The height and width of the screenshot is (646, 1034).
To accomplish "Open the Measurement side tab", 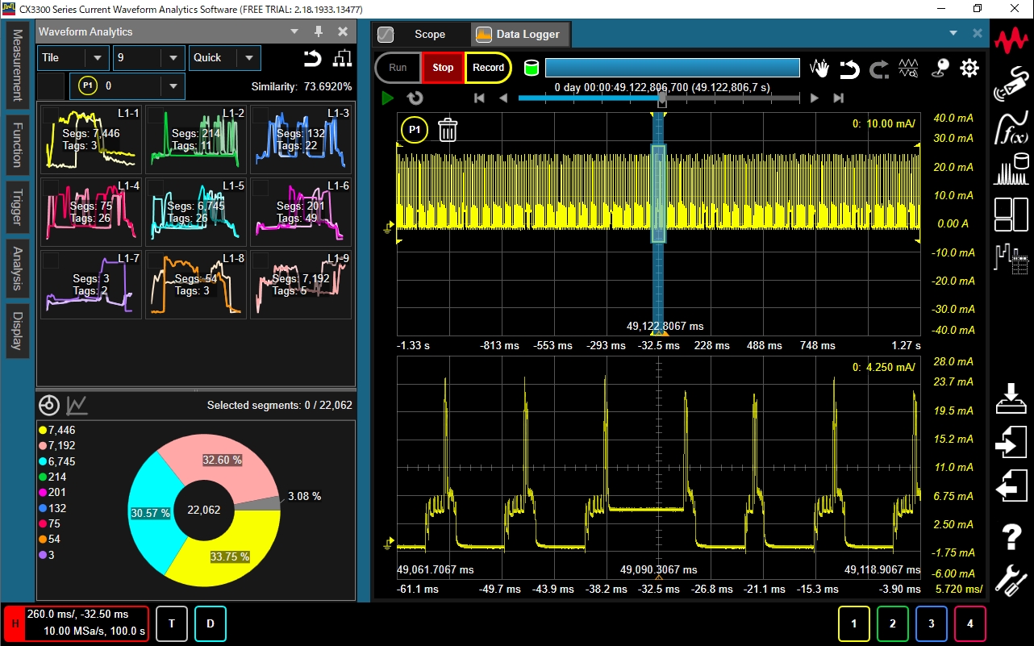I will click(17, 65).
